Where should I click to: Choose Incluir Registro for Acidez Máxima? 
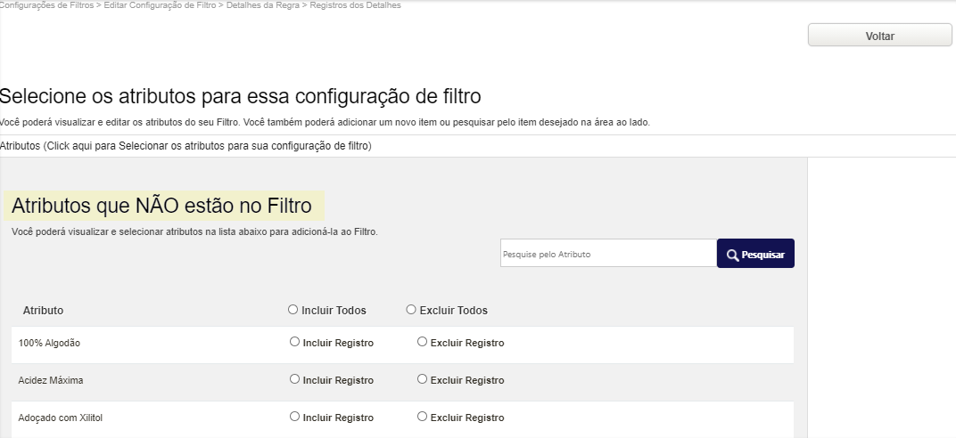pyautogui.click(x=294, y=379)
